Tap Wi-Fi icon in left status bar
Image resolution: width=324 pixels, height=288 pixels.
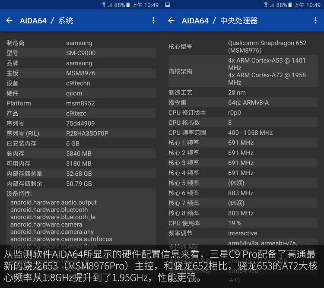104,5
